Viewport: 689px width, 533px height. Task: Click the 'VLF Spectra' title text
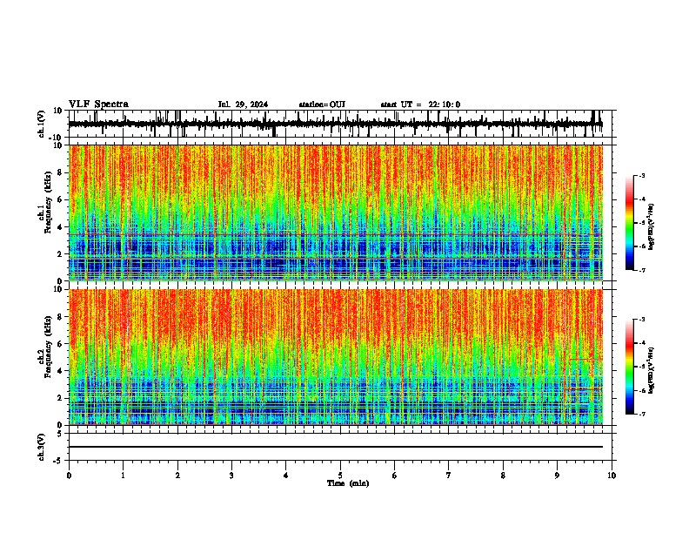point(98,105)
